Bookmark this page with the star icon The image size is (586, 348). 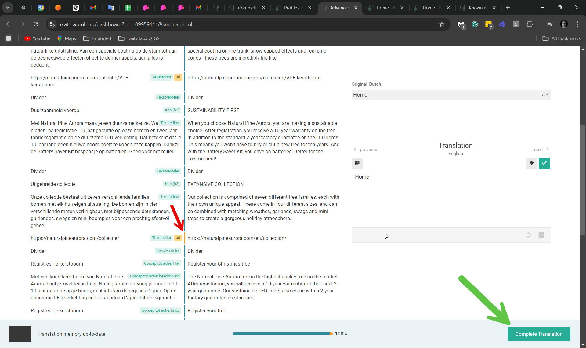pos(442,24)
